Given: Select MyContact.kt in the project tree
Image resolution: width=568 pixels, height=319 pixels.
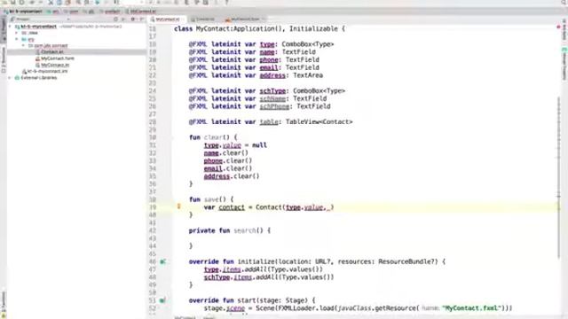Looking at the screenshot, I should click(52, 65).
